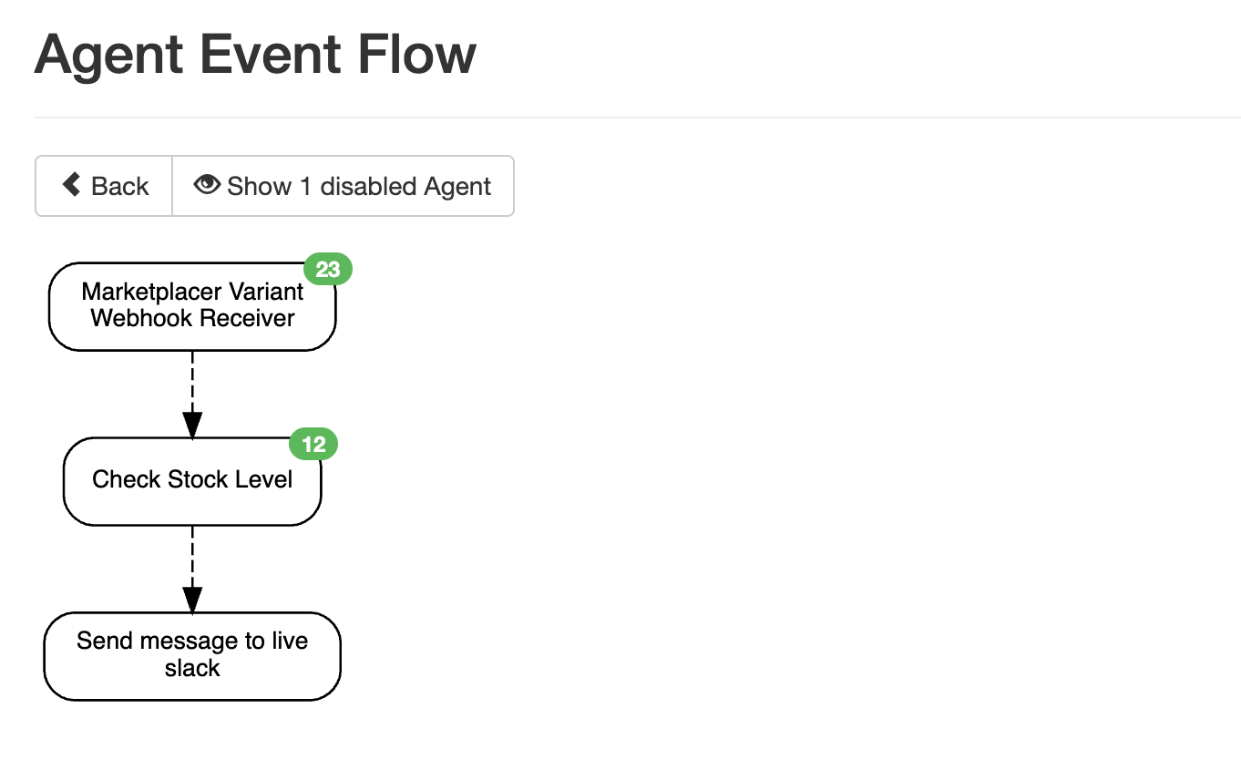Click the arrowhead pointing into Check Stock Level
Viewport: 1241px width, 760px height.
pyautogui.click(x=192, y=425)
